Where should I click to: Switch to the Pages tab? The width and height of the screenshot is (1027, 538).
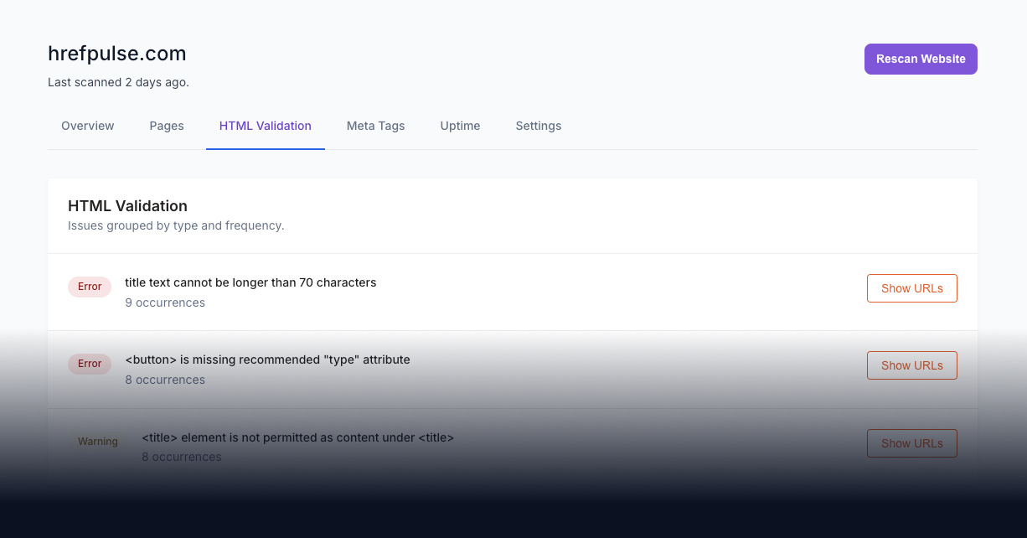[x=167, y=126]
